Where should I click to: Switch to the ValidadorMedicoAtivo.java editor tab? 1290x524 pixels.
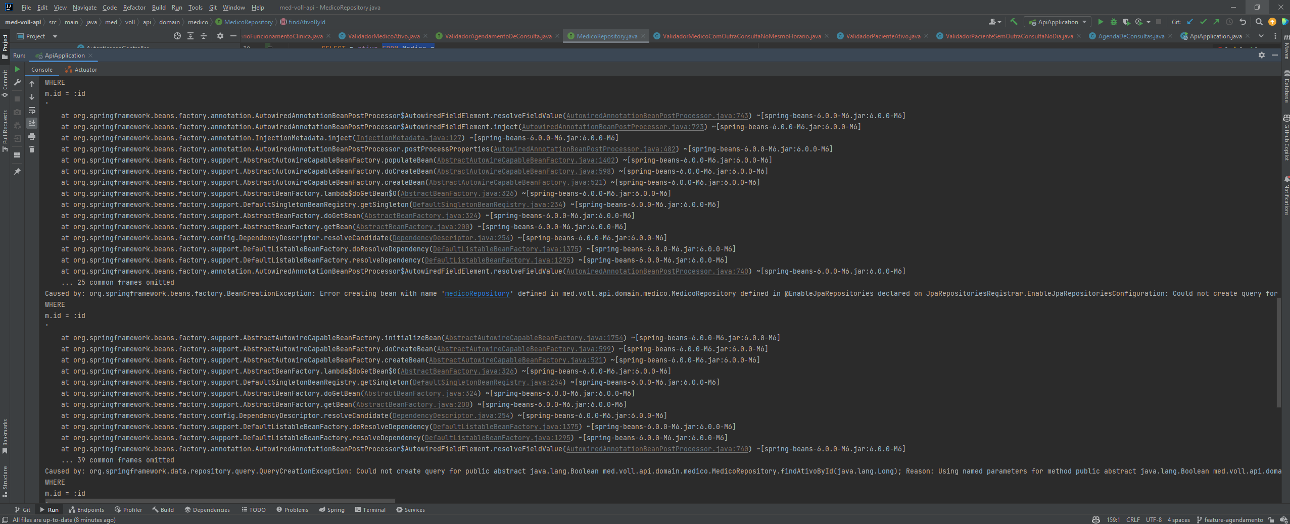point(384,36)
